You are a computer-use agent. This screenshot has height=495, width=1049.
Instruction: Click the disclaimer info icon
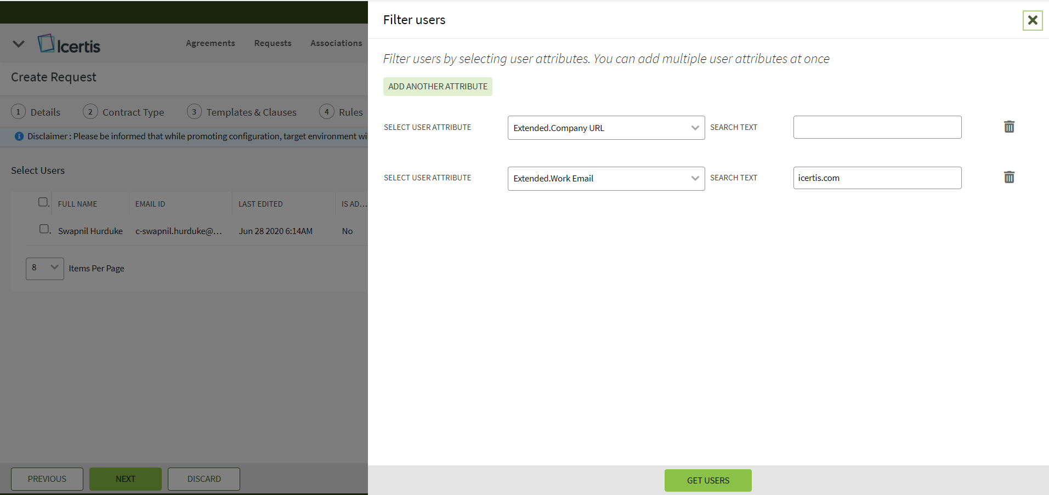click(19, 136)
